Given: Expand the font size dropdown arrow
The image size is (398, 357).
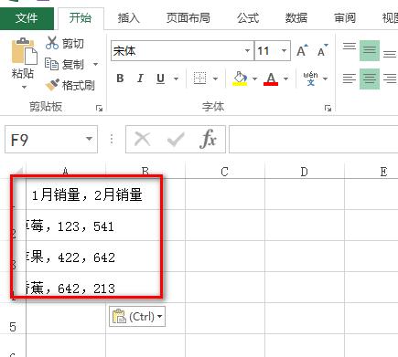Looking at the screenshot, I should (x=285, y=51).
